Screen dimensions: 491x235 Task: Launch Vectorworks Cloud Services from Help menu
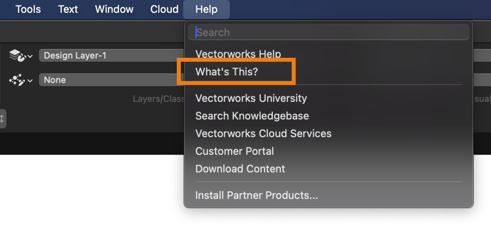263,134
